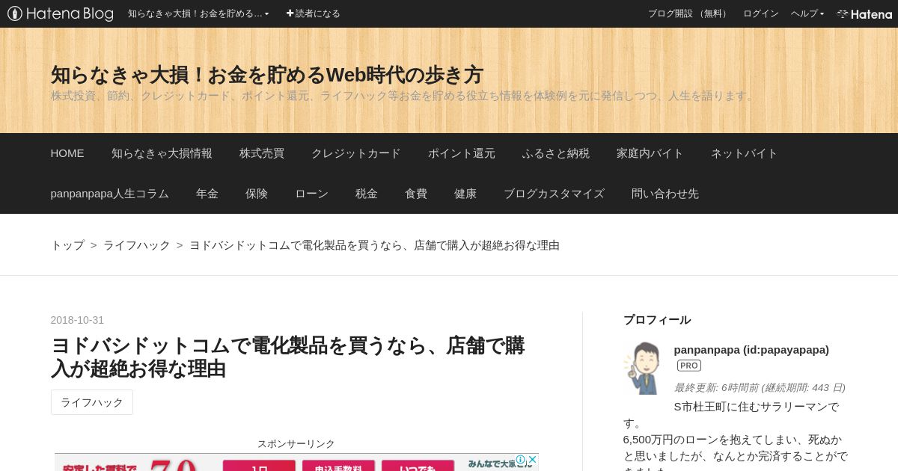Open 問い合わせ先 menu item
This screenshot has height=471, width=898.
pos(665,194)
